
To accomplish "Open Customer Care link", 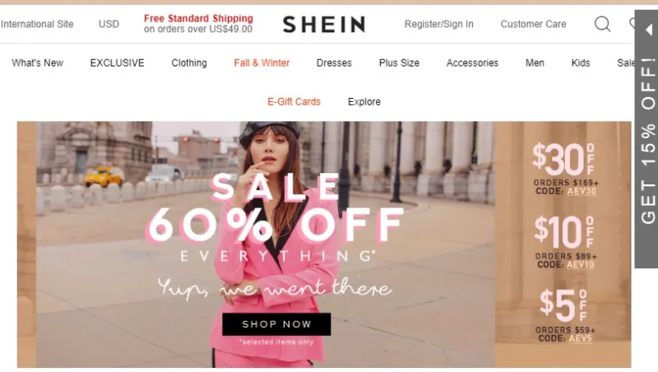I will click(x=533, y=25).
